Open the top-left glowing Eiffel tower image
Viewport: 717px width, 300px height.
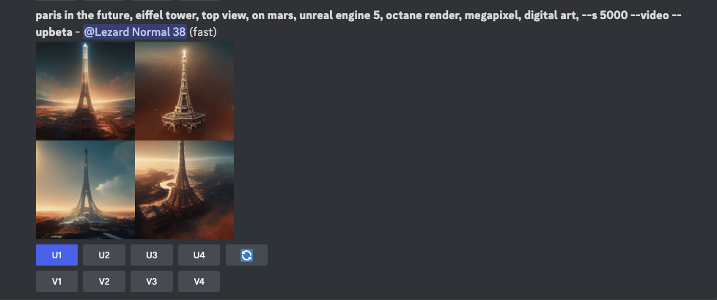pyautogui.click(x=85, y=91)
